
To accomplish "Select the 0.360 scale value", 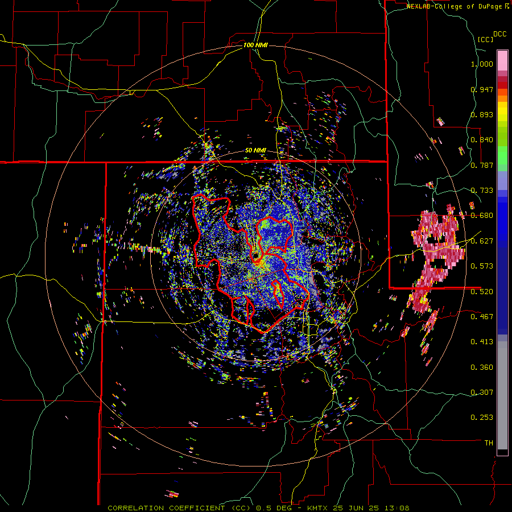I will pyautogui.click(x=482, y=368).
